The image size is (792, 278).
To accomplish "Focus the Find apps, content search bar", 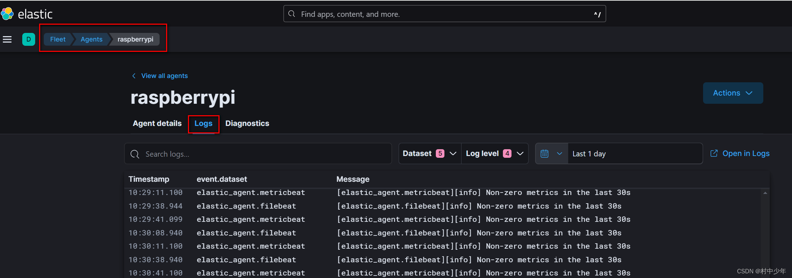I will tap(444, 14).
